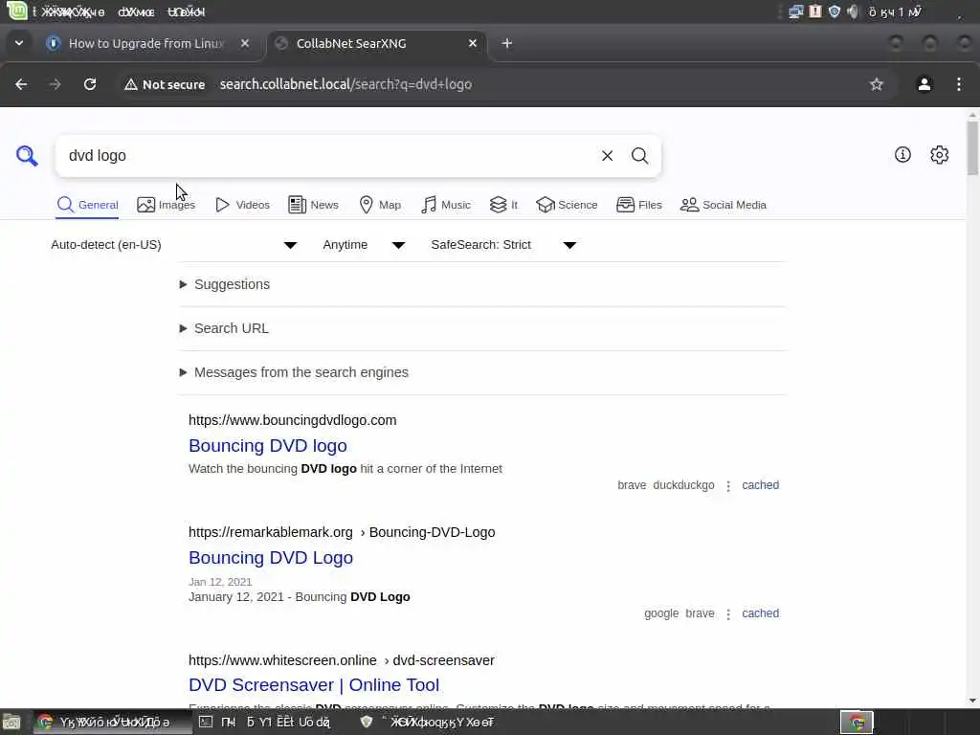Open the terminal taskbar window entry
The height and width of the screenshot is (735, 980).
click(x=264, y=722)
